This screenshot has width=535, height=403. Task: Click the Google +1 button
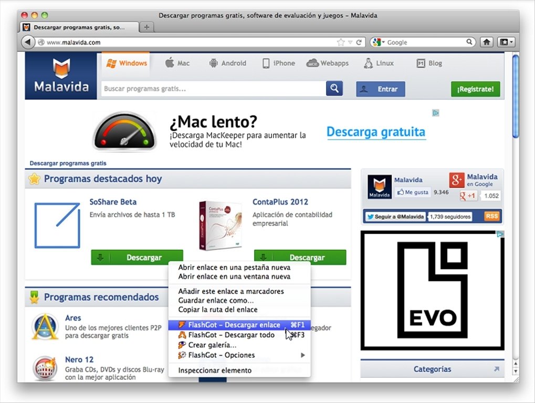tap(468, 196)
